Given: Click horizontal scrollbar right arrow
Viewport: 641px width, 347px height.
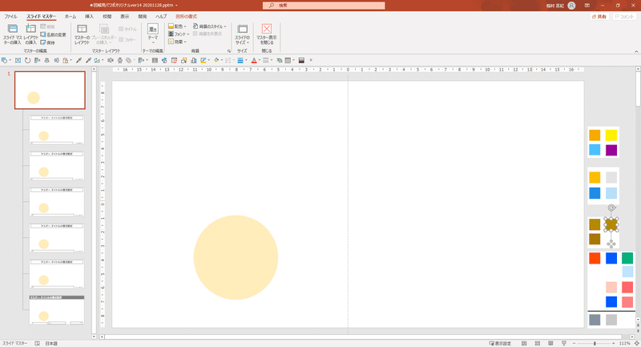Looking at the screenshot, I should tap(632, 337).
